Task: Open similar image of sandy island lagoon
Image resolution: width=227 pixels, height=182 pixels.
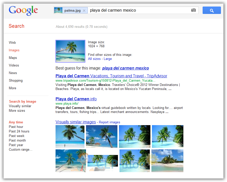Action: [167, 161]
